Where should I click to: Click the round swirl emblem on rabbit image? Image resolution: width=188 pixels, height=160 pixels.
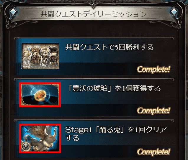[26, 147]
